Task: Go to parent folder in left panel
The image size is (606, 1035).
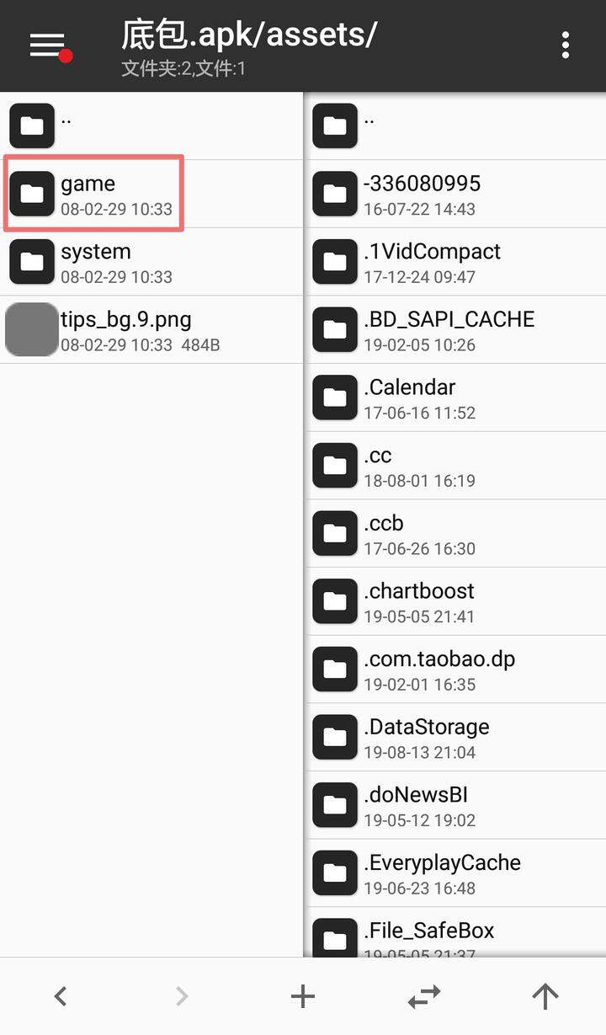Action: coord(151,125)
